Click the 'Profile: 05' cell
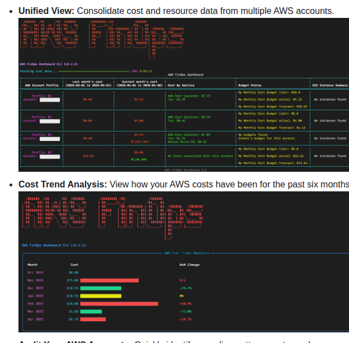The width and height of the screenshot is (349, 343). pyautogui.click(x=41, y=152)
